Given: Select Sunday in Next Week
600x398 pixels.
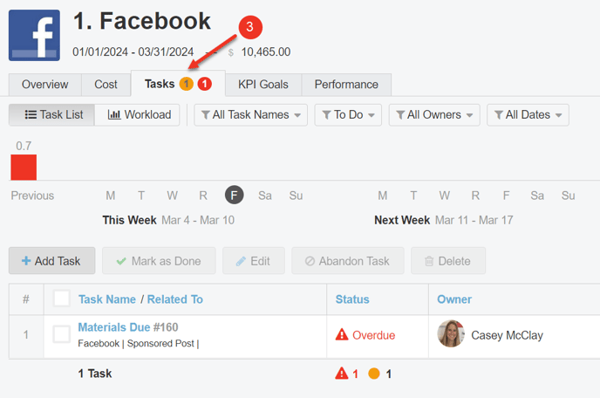Looking at the screenshot, I should coord(569,196).
